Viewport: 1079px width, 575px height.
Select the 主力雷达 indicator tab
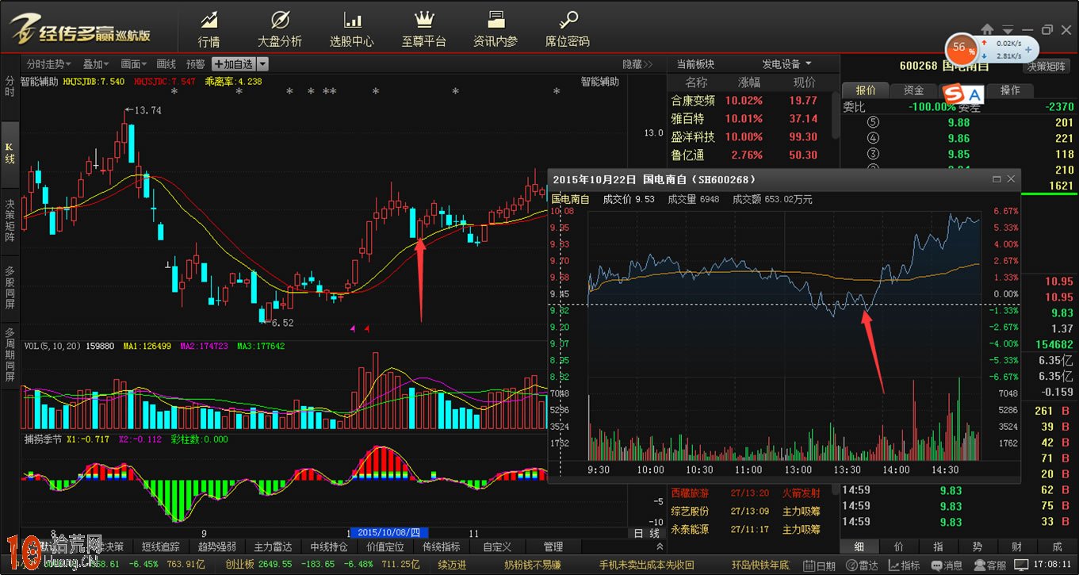[274, 547]
